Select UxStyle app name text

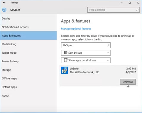click(74, 69)
